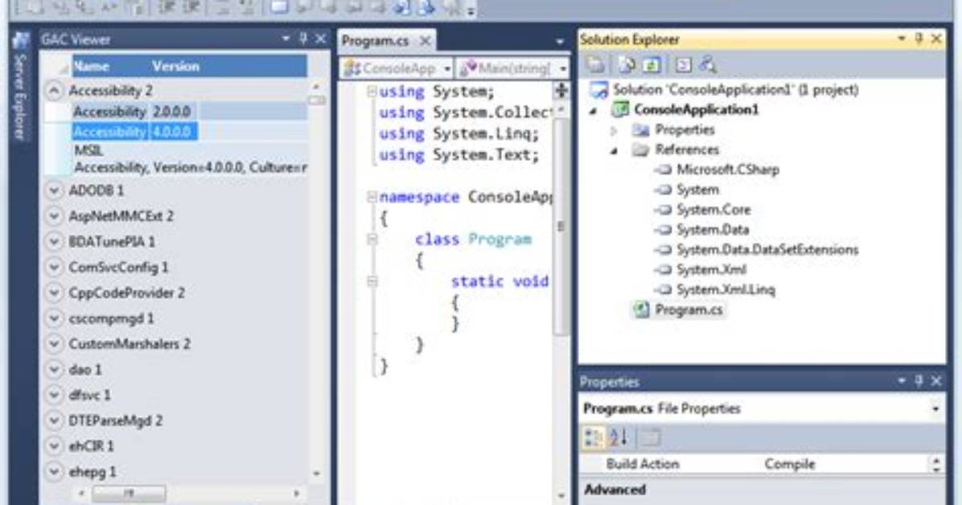The height and width of the screenshot is (505, 962).
Task: Expand the CppCodeProvider 2 group
Action: 54,293
